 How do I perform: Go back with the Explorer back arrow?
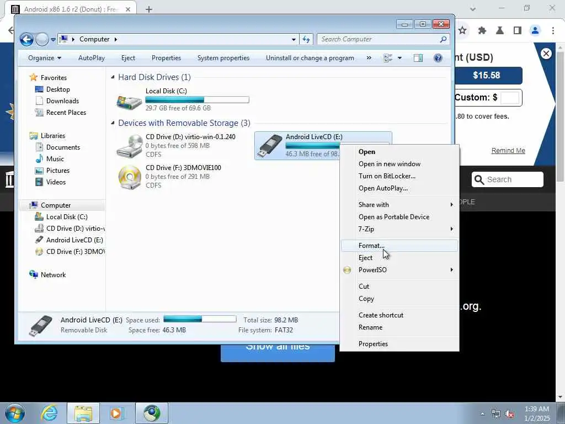pyautogui.click(x=26, y=39)
